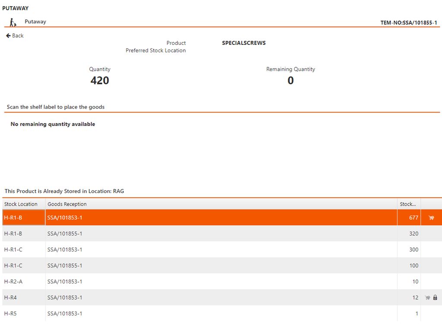The width and height of the screenshot is (442, 324).
Task: Click the cart icon in the H-R4 row
Action: click(x=427, y=298)
